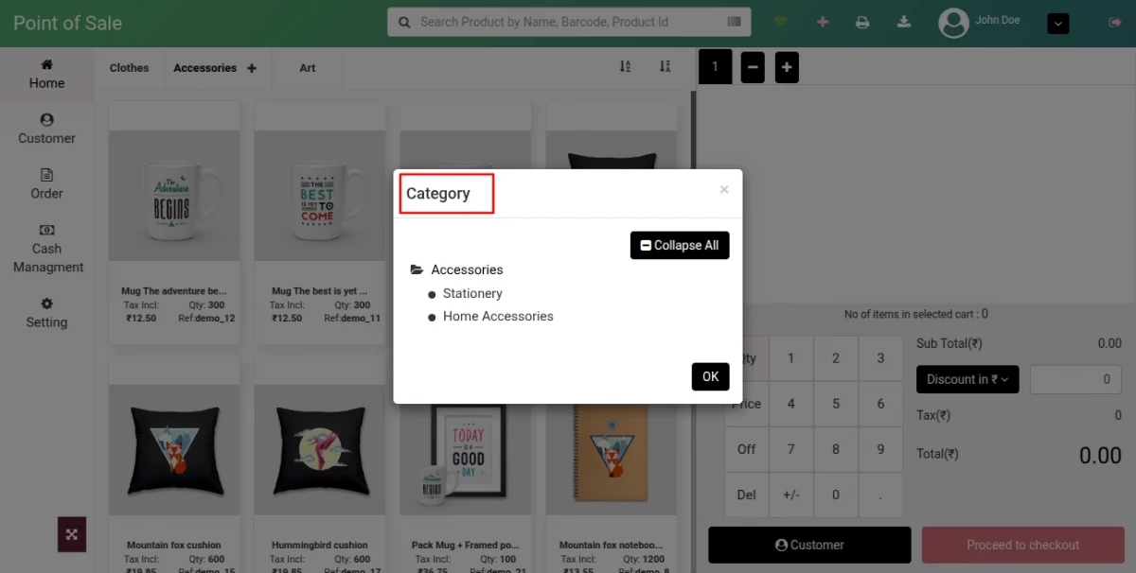Click Proceed to checkout button

pyautogui.click(x=1022, y=545)
